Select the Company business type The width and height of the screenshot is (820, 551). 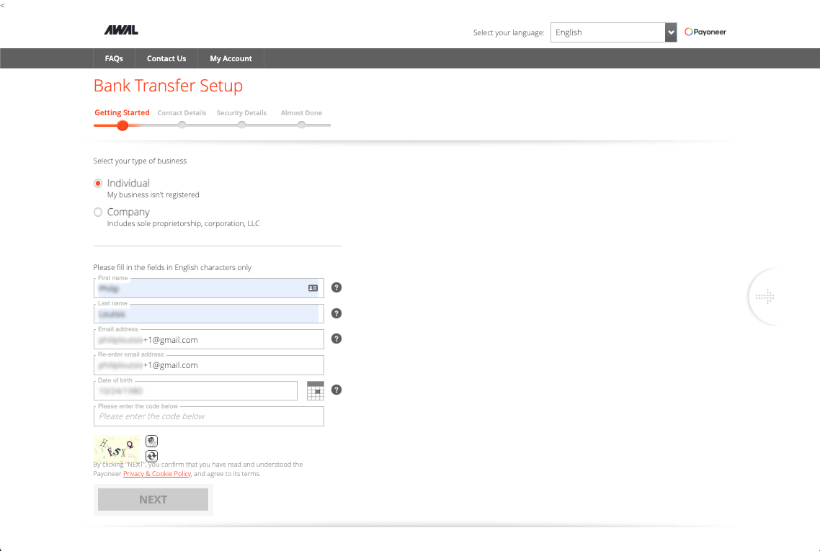click(x=98, y=212)
